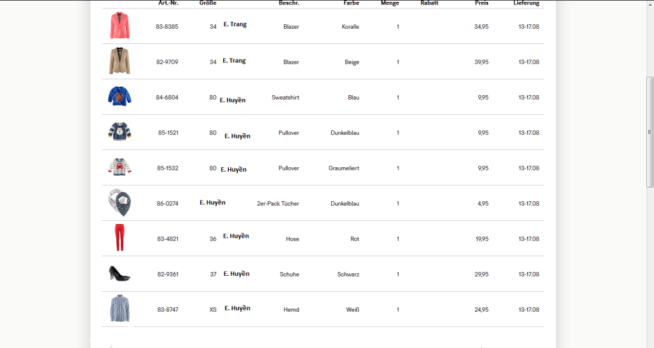Click the scrollbar down arrow
The height and width of the screenshot is (348, 654).
pos(650,344)
